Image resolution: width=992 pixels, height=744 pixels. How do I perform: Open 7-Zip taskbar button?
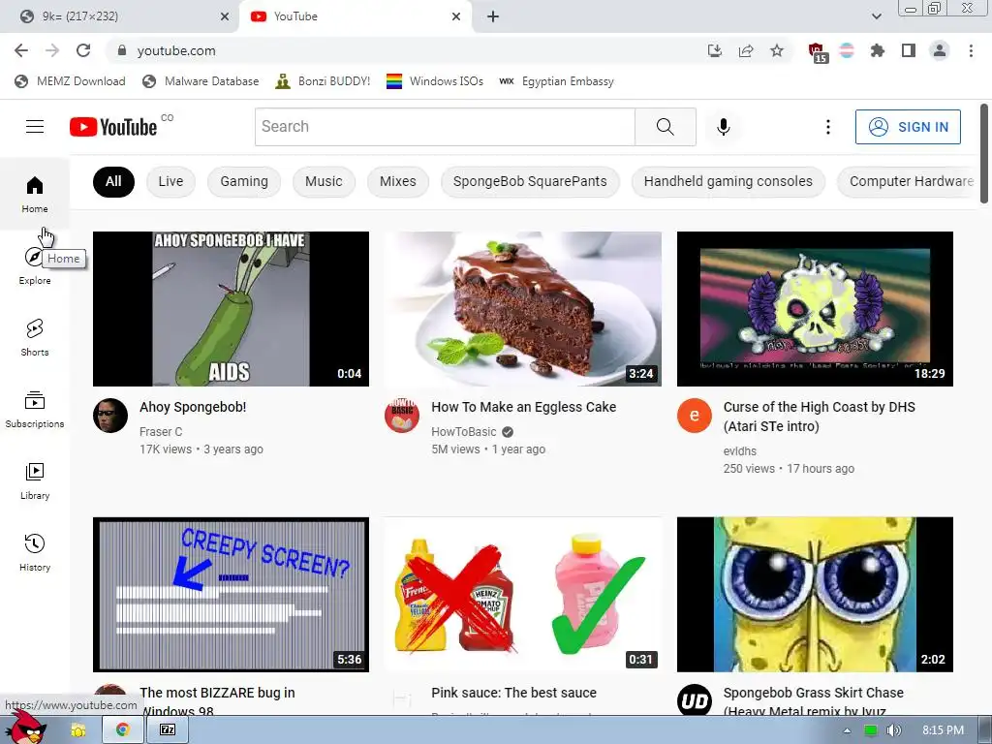coord(168,729)
